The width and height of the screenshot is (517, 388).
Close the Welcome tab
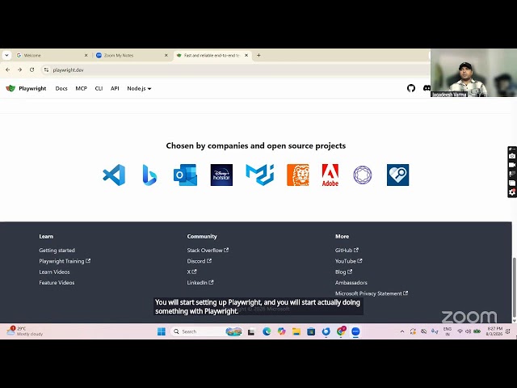coord(86,56)
